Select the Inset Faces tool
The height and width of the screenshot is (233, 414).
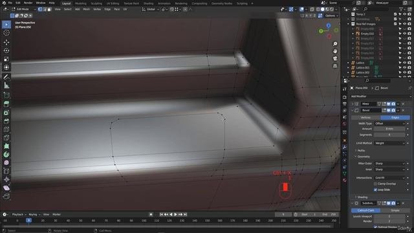pos(6,113)
